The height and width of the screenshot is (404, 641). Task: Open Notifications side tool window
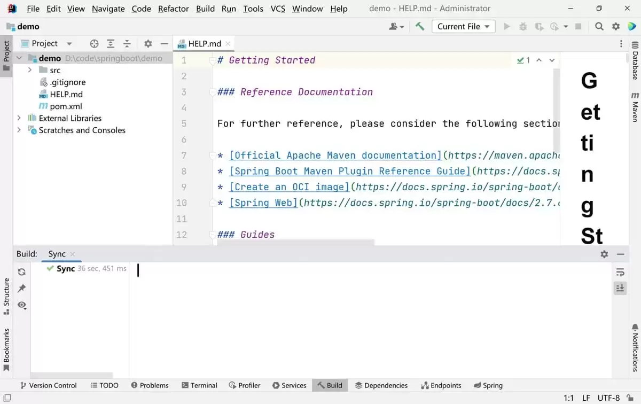[x=635, y=347]
